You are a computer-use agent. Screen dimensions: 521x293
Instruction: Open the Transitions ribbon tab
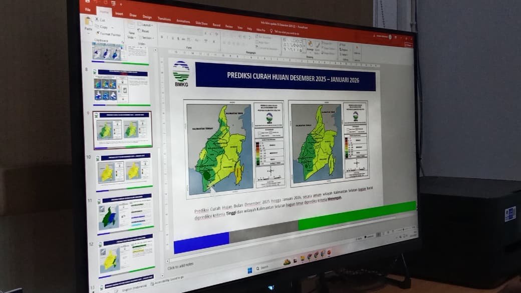pos(164,19)
